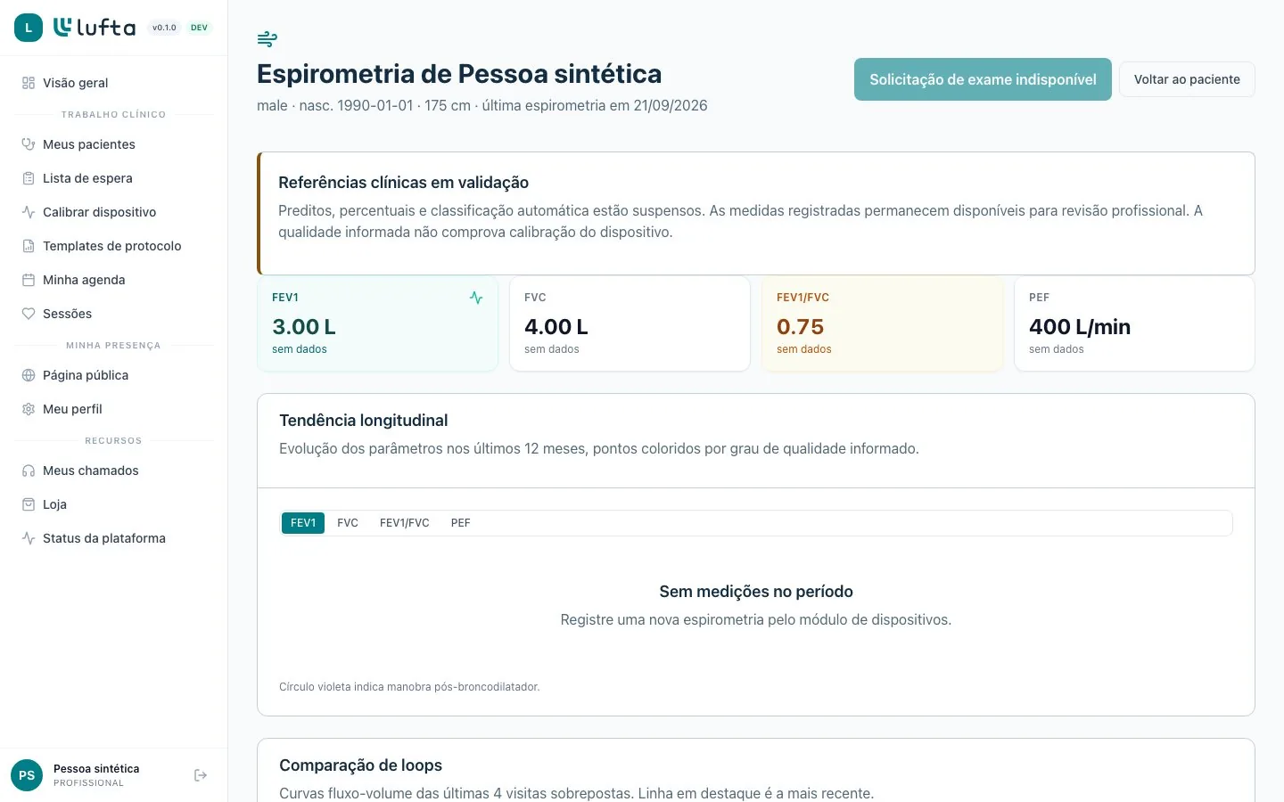The height and width of the screenshot is (802, 1284).
Task: Click the v0.1.0 version badge
Action: point(164,28)
